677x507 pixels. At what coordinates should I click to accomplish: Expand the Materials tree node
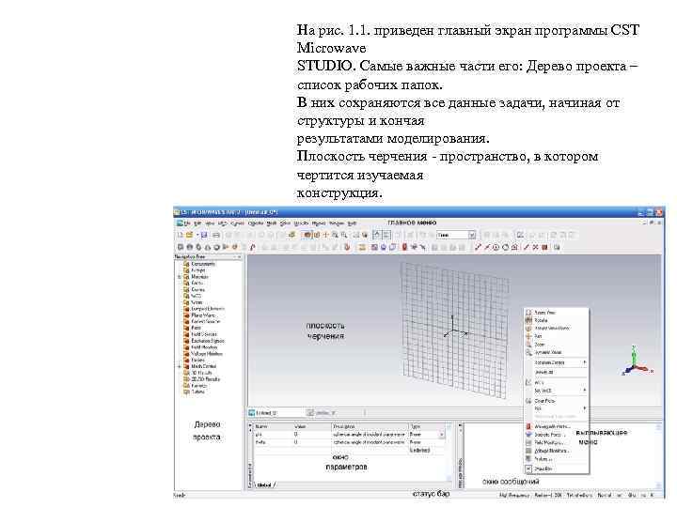(180, 277)
